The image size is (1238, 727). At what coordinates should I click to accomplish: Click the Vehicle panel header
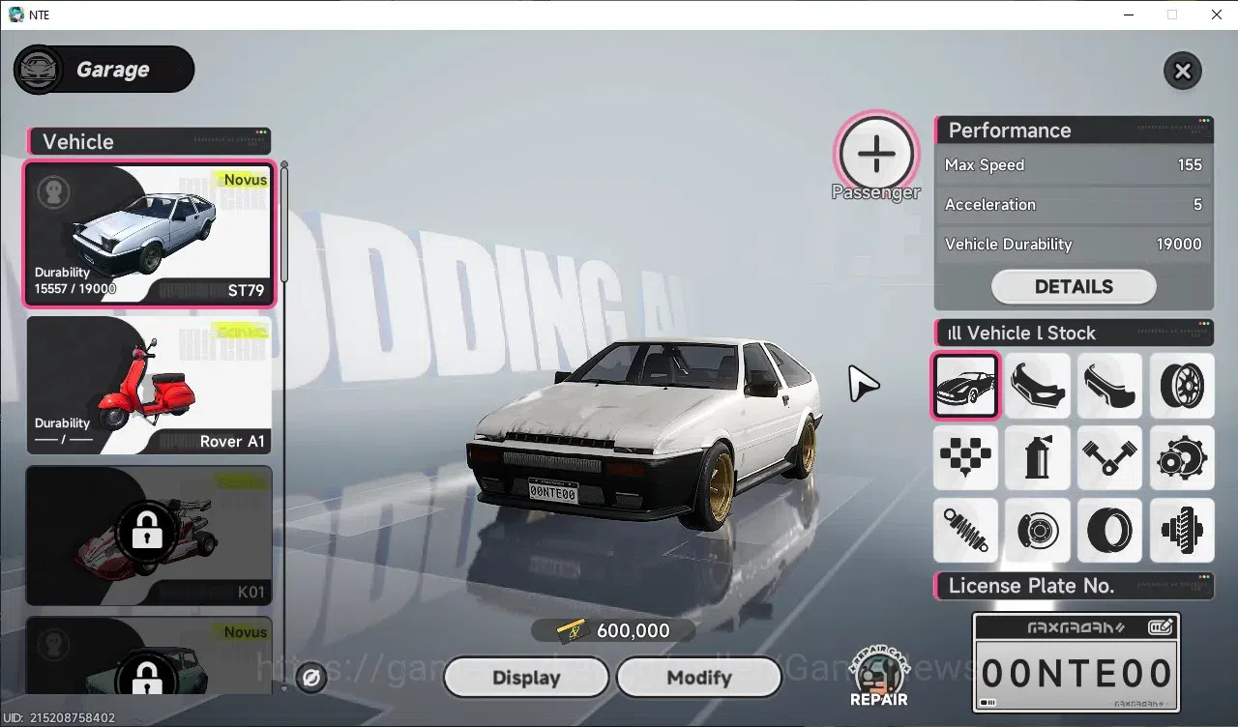click(x=149, y=141)
